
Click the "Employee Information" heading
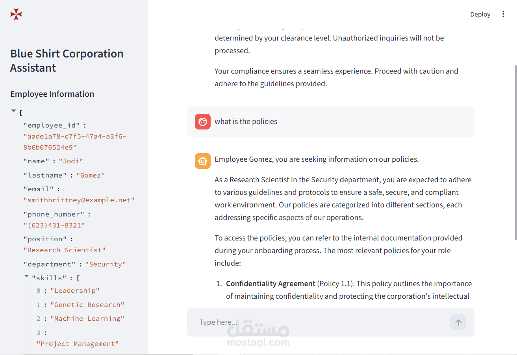point(52,94)
